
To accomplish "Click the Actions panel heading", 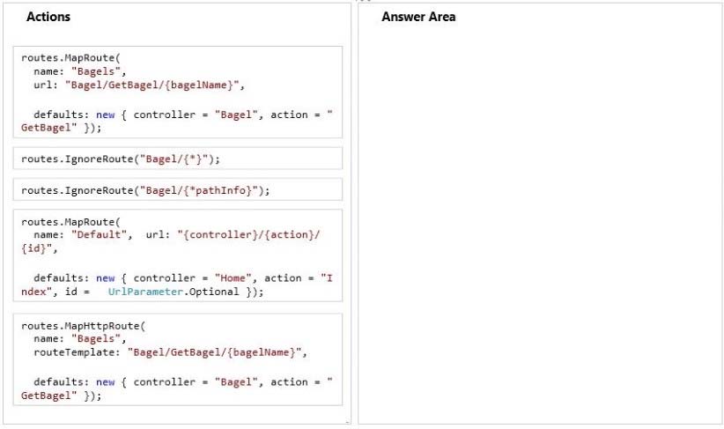I will pos(48,17).
